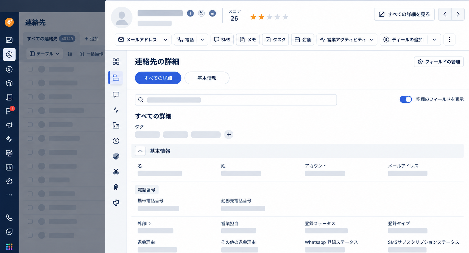Screen dimensions: 469x253
Task: Set the third rating star
Action: 269,17
